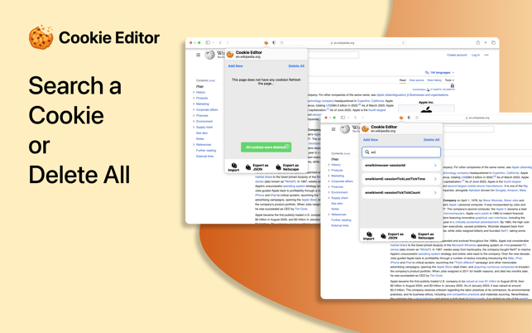The width and height of the screenshot is (532, 333).
Task: Open the Wikipedia hamburger menu in the back window
Action: tap(198, 55)
